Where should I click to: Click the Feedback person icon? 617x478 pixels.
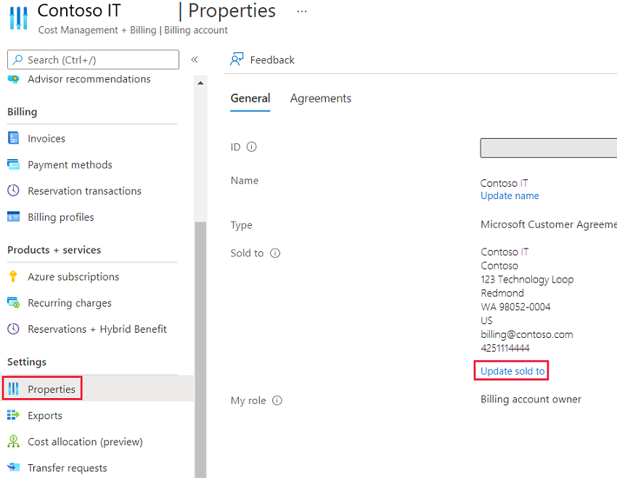click(x=237, y=59)
